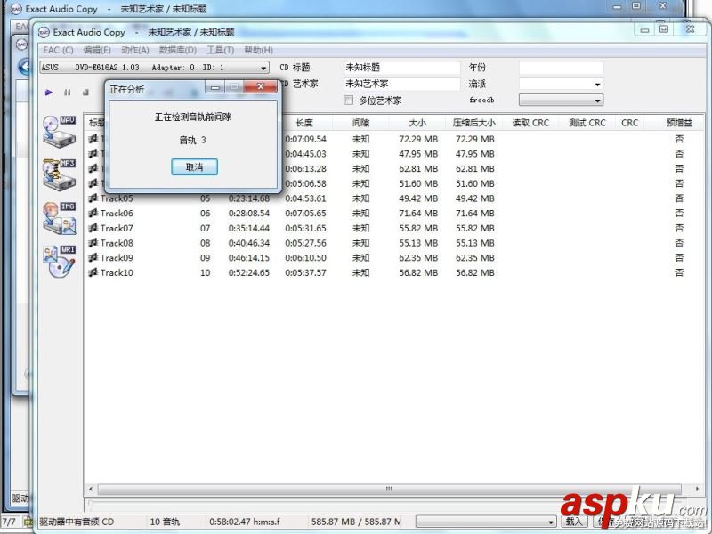712x534 pixels.
Task: Open the 流派 genre dropdown
Action: coord(598,84)
